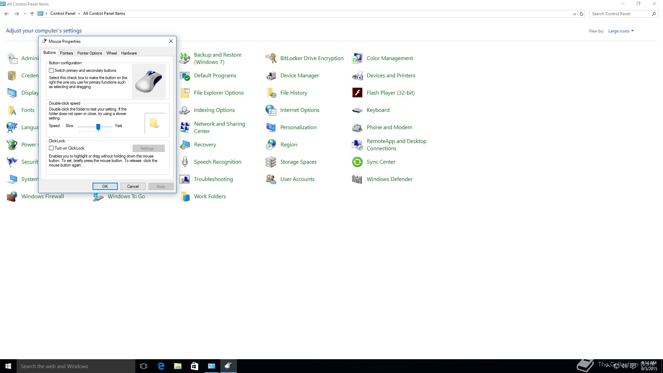This screenshot has width=663, height=373.
Task: Open the View by Large icons dropdown
Action: tap(621, 31)
